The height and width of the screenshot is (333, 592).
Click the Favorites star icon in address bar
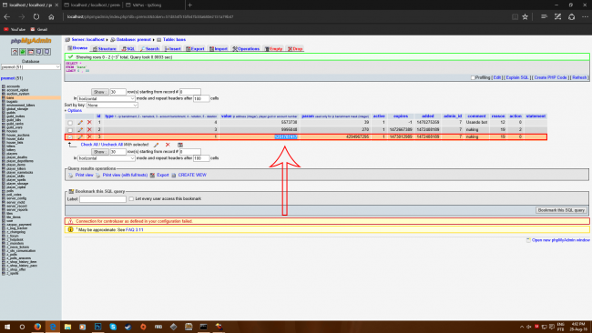pos(525,17)
